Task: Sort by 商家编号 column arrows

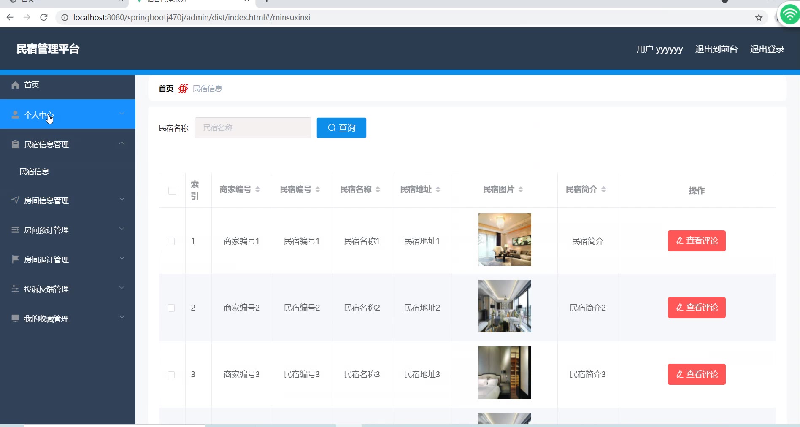Action: pyautogui.click(x=257, y=190)
